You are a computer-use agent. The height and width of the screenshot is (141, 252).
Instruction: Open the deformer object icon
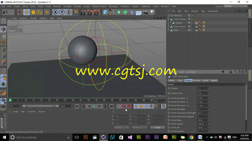(x=132, y=12)
